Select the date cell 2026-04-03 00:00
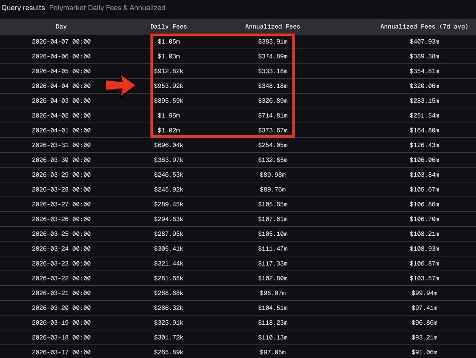Image resolution: width=476 pixels, height=358 pixels. click(61, 101)
